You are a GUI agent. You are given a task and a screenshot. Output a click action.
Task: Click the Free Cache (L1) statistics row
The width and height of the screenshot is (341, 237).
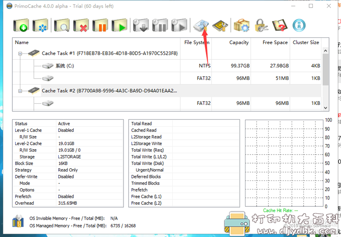pyautogui.click(x=184, y=197)
